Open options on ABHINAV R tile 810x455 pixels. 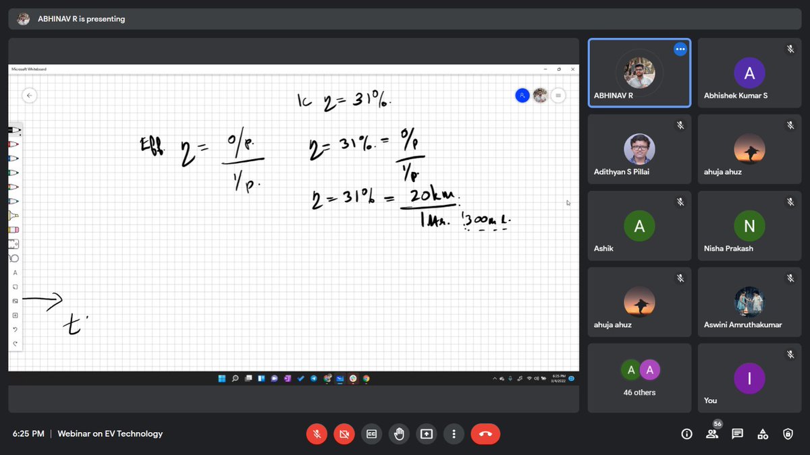click(x=680, y=50)
